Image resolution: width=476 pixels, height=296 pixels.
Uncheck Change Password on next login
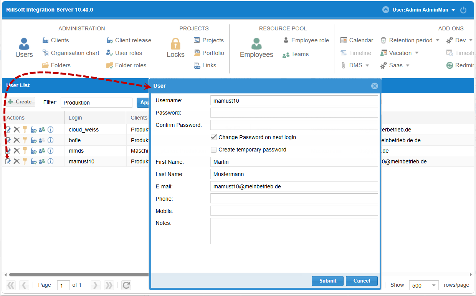coord(214,137)
